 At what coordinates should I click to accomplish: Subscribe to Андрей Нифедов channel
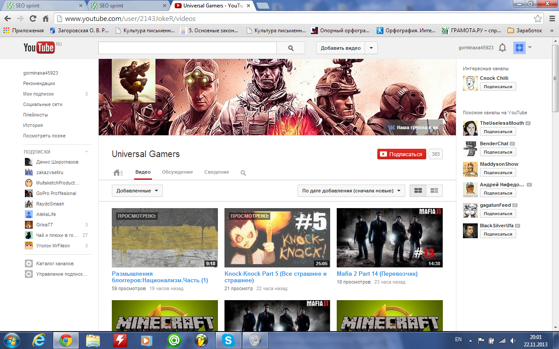pos(498,193)
